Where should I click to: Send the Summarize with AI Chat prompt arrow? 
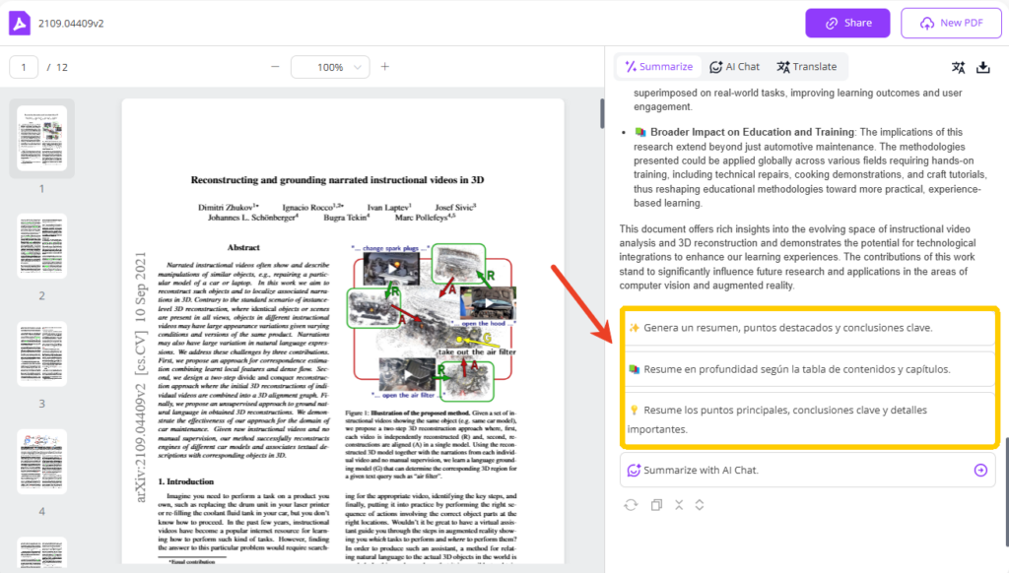tap(980, 470)
